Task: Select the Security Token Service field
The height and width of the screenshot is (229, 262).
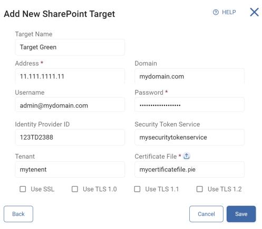Action: (x=189, y=138)
